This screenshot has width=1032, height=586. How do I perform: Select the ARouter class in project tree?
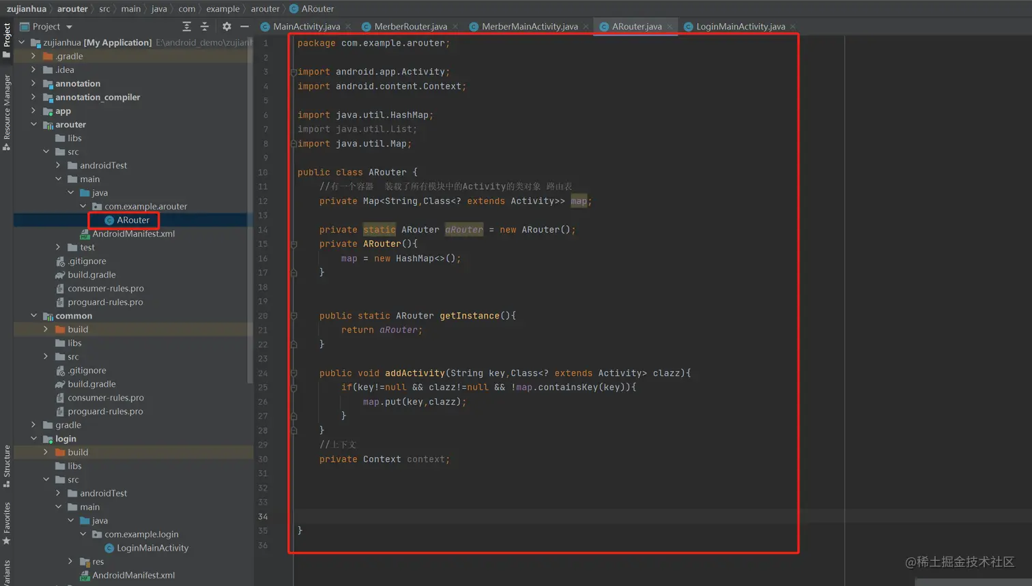click(x=133, y=220)
